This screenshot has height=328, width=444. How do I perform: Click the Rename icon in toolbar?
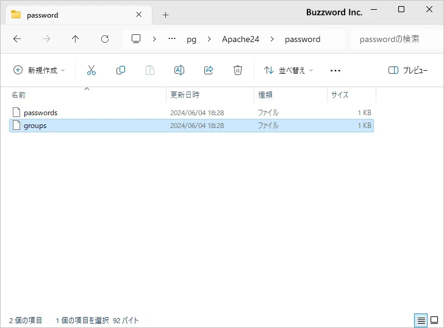(x=179, y=70)
